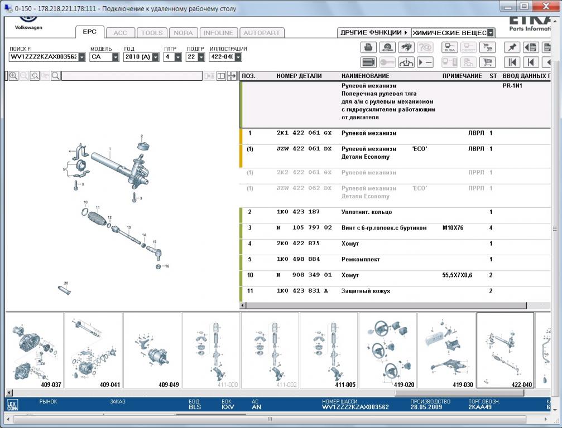The image size is (562, 428).
Task: Click the binoculars search icon
Action: (406, 47)
